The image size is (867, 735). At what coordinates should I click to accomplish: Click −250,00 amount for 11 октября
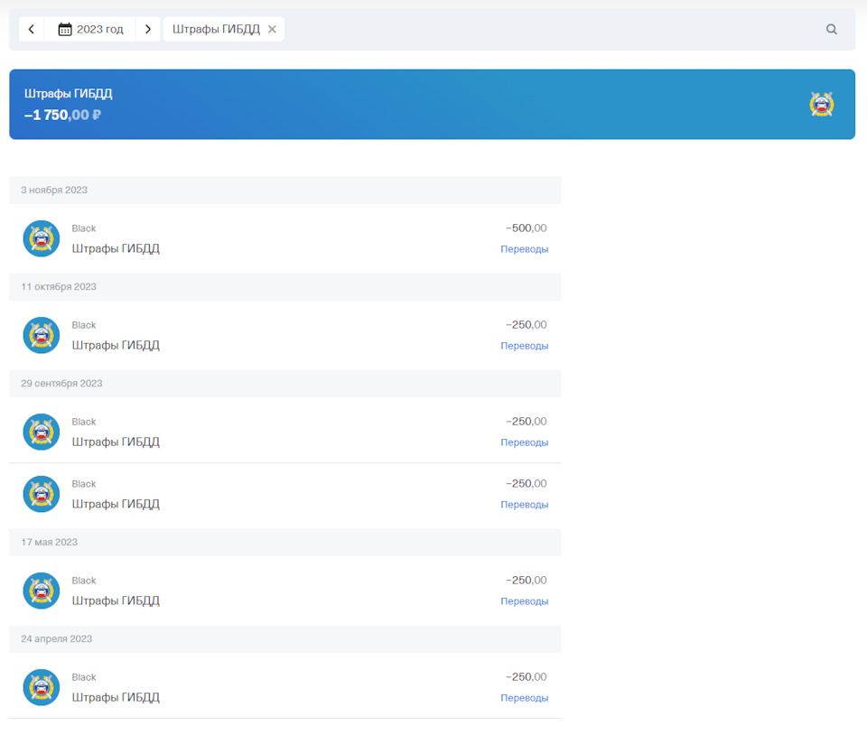click(526, 325)
